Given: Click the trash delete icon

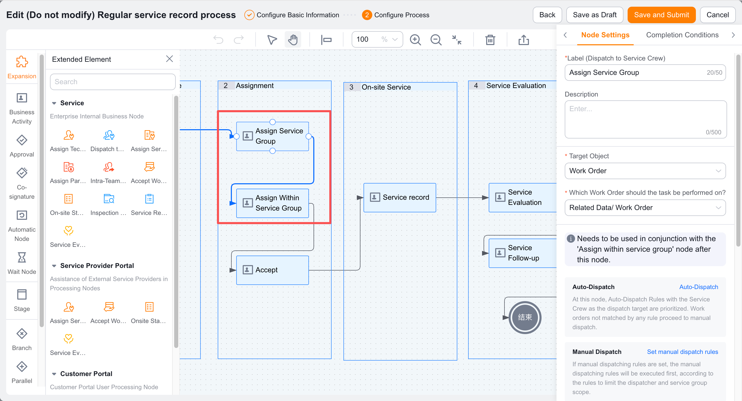Looking at the screenshot, I should pyautogui.click(x=490, y=39).
